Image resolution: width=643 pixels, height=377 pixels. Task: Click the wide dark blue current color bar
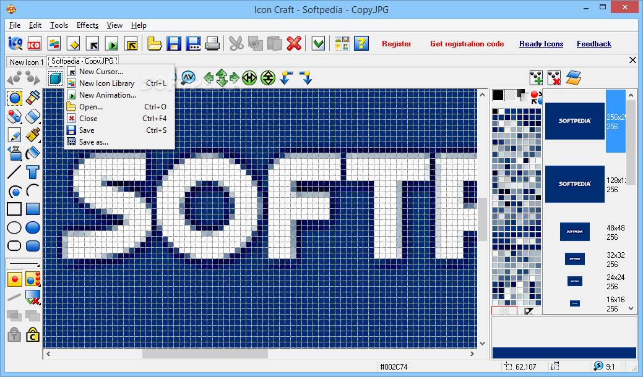(x=564, y=353)
